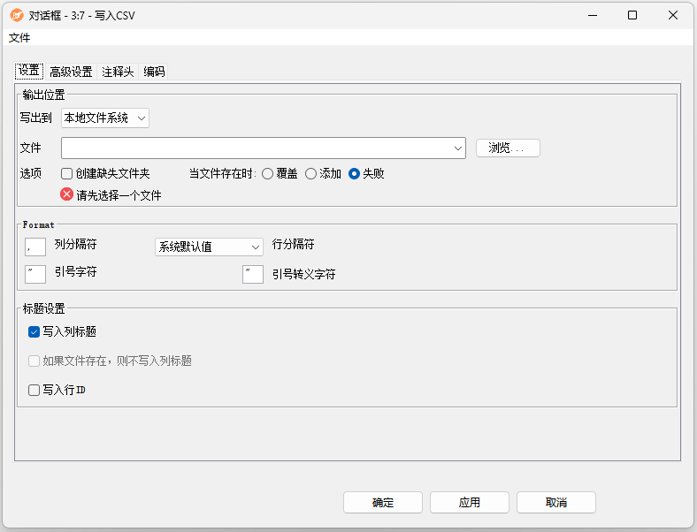
Task: Open the 文件 menu
Action: [x=19, y=38]
